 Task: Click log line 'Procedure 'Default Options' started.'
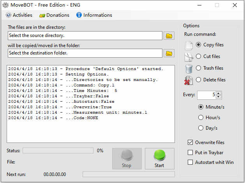pos(86,69)
